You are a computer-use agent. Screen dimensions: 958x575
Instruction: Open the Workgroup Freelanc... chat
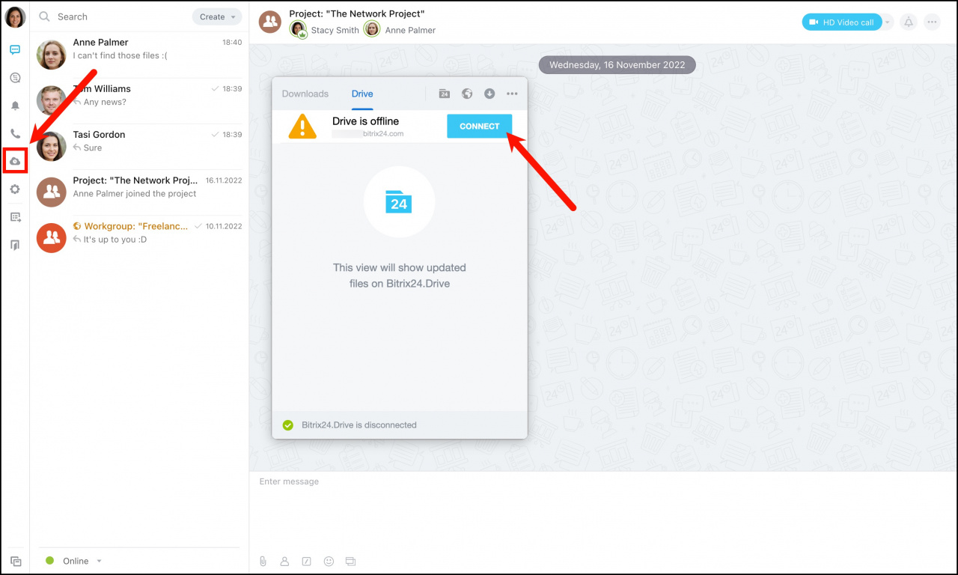139,237
